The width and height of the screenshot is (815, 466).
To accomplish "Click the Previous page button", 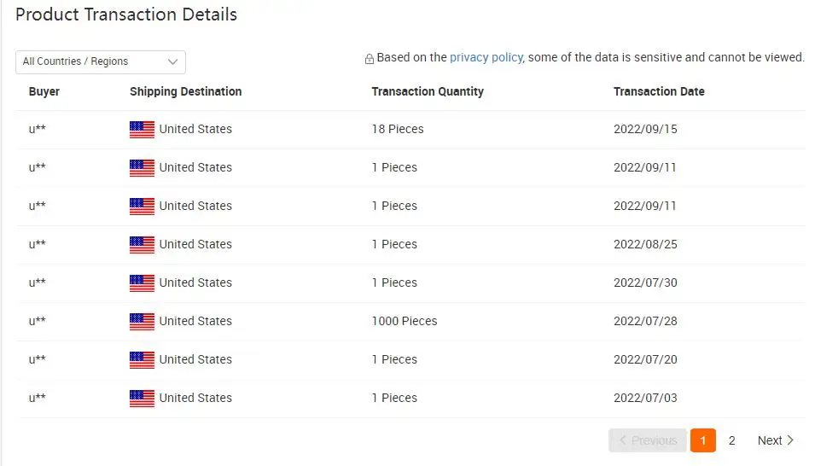I will tap(648, 440).
